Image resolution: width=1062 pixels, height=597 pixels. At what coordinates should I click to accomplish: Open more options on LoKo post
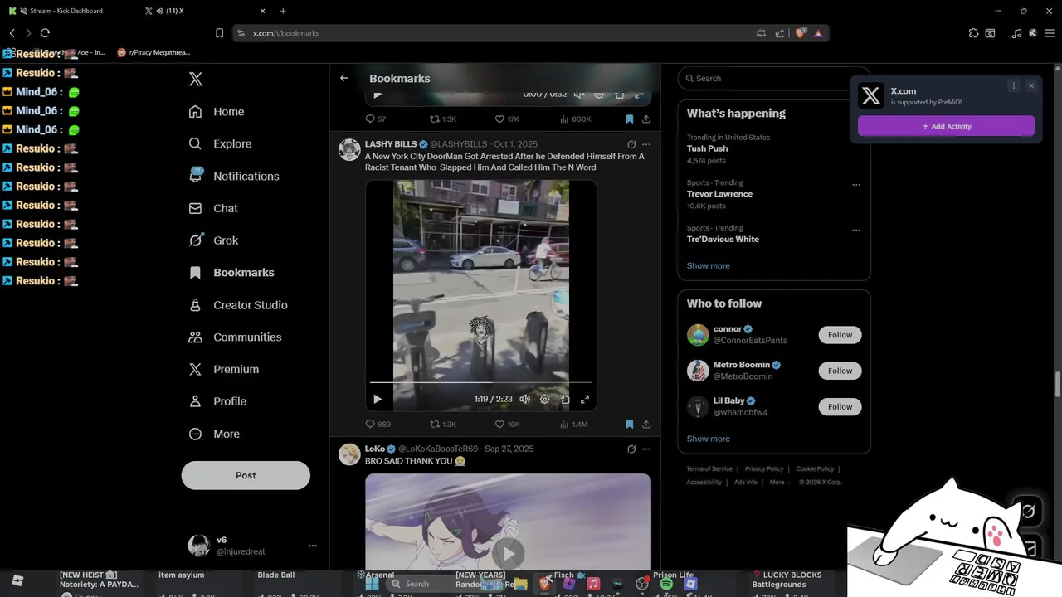(x=646, y=449)
